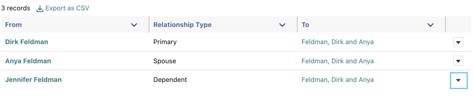Viewport: 473px width, 97px height.
Task: Expand the row actions arrow for Dirk Feldman
Action: [458, 42]
